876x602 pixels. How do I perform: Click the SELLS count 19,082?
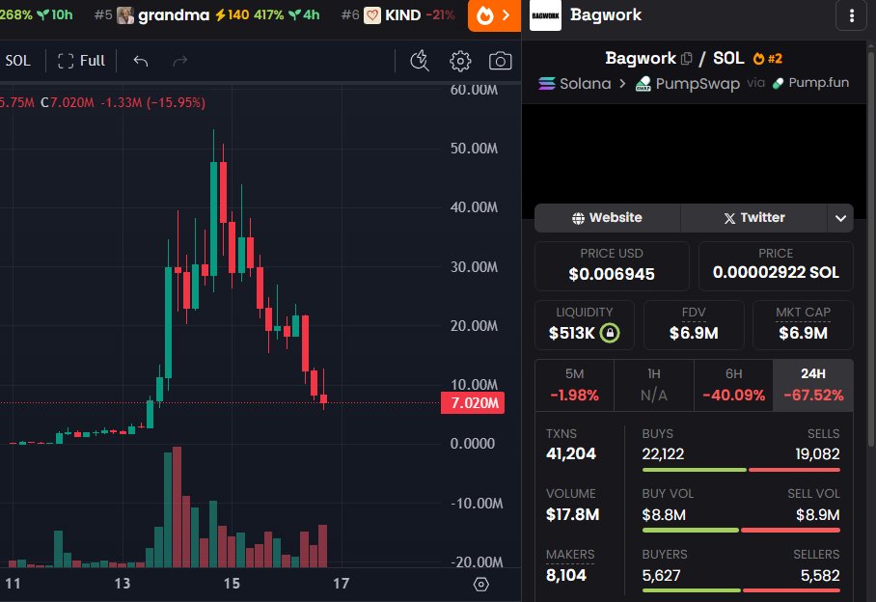[817, 454]
